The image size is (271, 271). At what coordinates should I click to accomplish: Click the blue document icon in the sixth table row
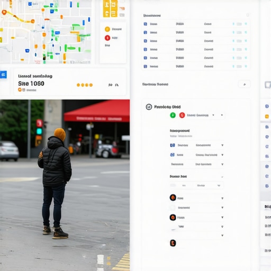pos(146,66)
